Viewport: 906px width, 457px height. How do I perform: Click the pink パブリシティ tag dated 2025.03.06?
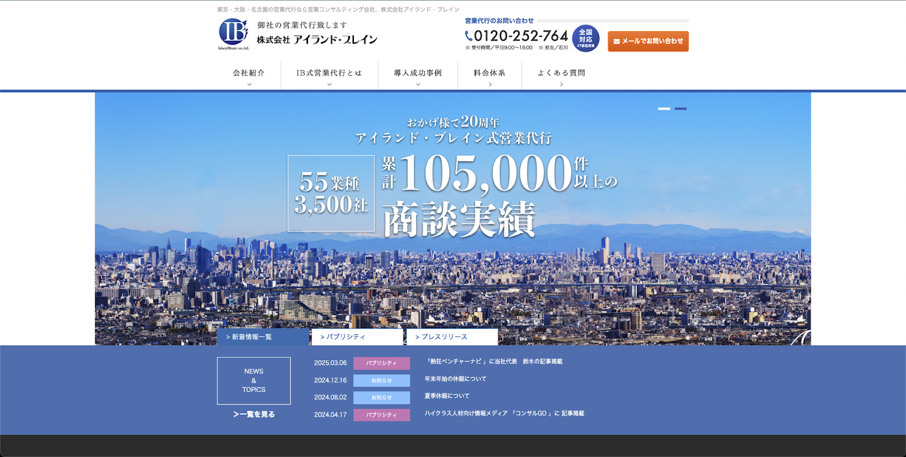[381, 363]
